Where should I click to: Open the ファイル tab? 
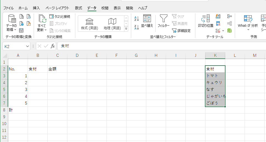pyautogui.click(x=8, y=8)
